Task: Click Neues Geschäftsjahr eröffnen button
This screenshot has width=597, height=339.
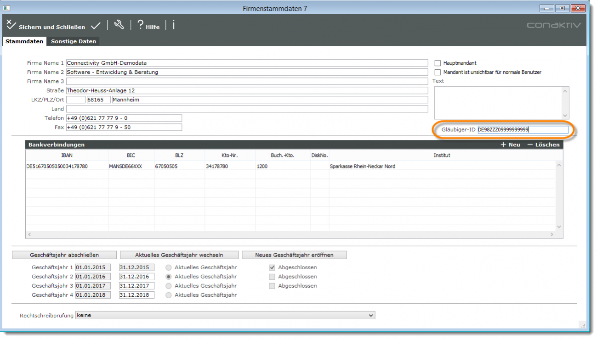Action: (294, 255)
